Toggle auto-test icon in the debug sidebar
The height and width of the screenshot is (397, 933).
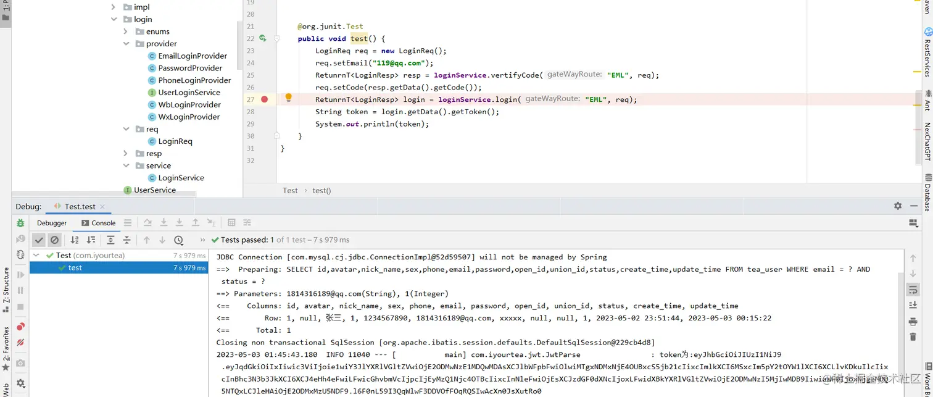pos(20,255)
